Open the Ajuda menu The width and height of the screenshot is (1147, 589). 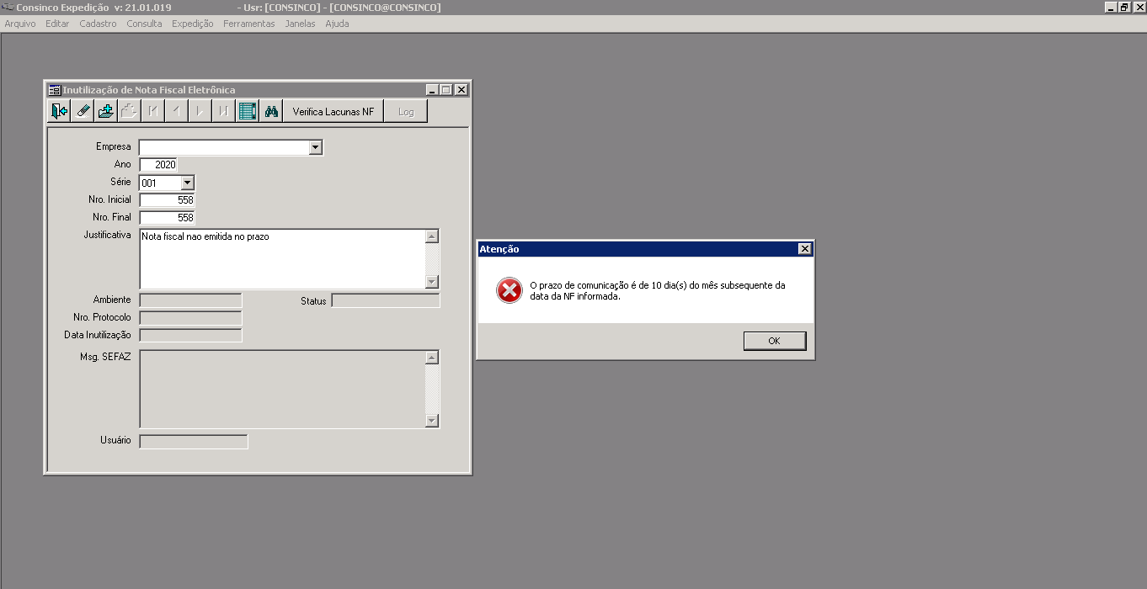337,24
